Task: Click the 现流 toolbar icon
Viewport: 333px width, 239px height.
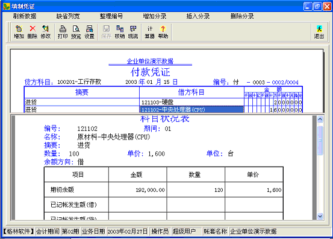Action: point(133,32)
